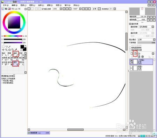The height and width of the screenshot is (138, 157).
Task: Click the canvas horizontal scrollbar thumb
Action: pos(75,130)
